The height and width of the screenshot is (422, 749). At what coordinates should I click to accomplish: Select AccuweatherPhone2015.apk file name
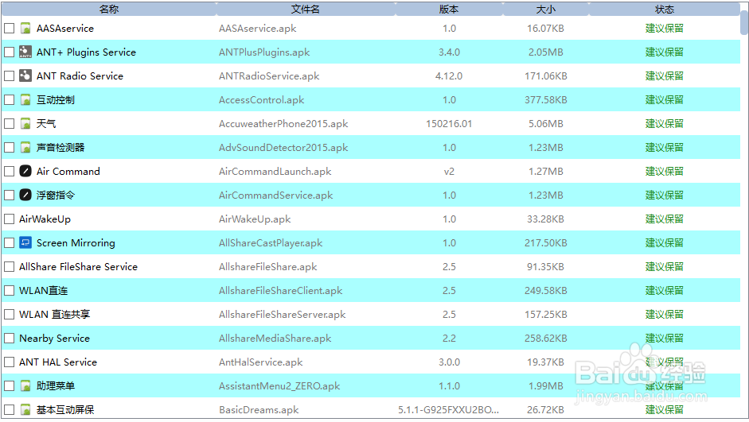pyautogui.click(x=283, y=123)
